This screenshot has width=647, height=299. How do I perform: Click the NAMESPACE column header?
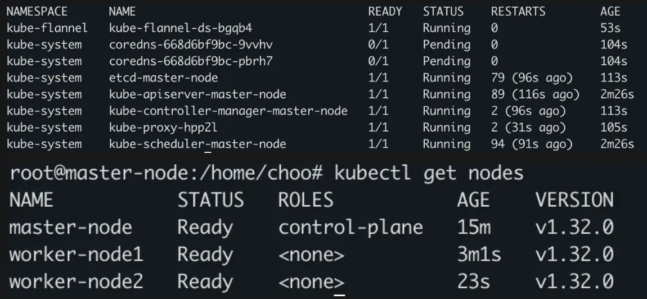tap(37, 12)
